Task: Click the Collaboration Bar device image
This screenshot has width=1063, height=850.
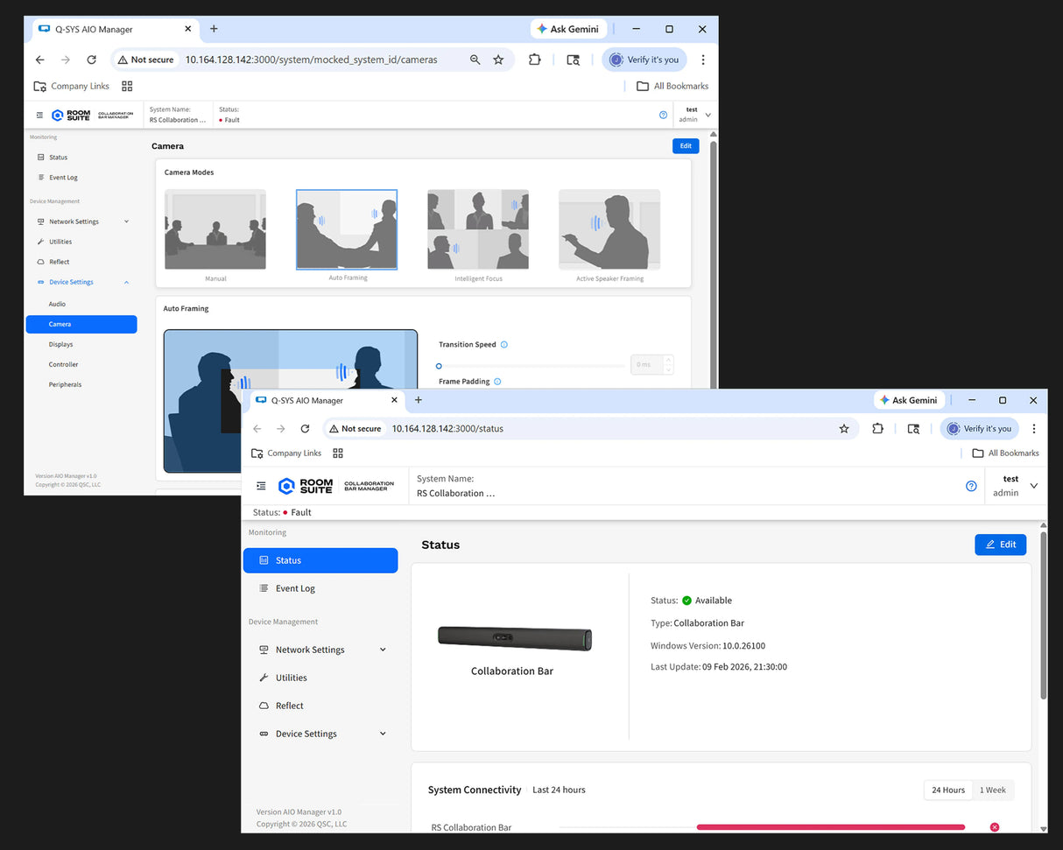Action: coord(515,639)
